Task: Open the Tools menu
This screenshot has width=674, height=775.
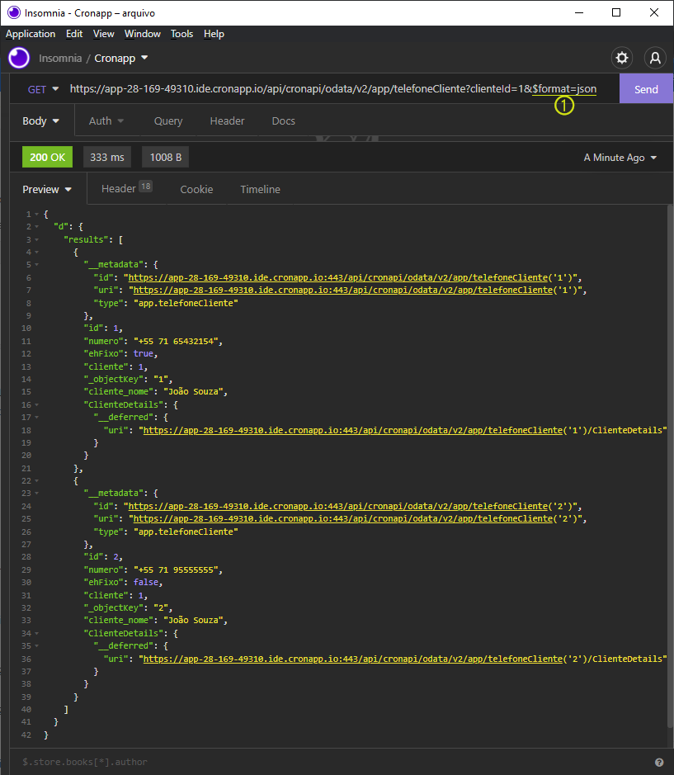Action: pyautogui.click(x=181, y=34)
